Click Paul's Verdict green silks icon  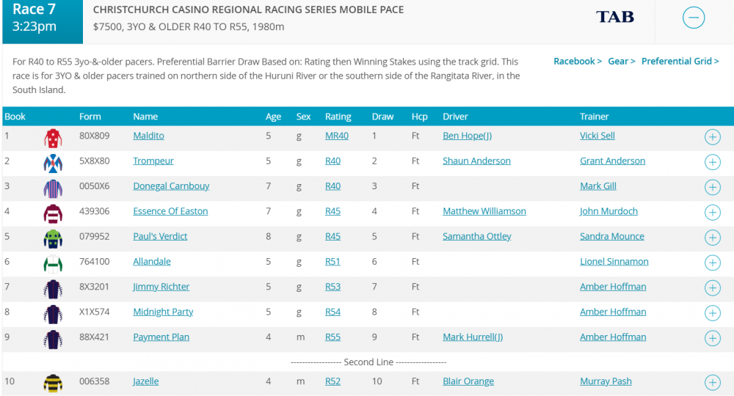(x=53, y=238)
